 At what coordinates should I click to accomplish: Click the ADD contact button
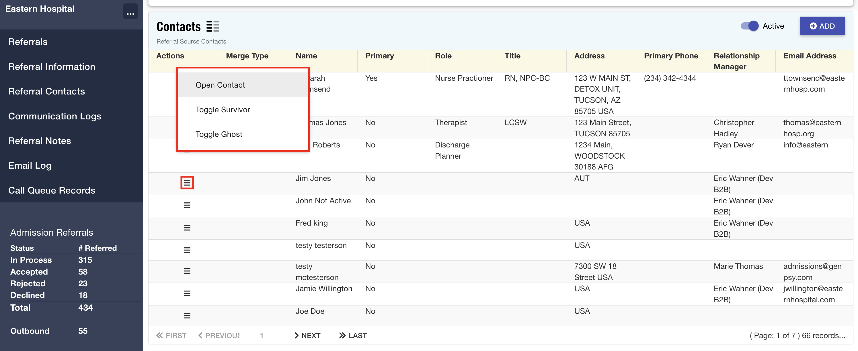pyautogui.click(x=822, y=26)
